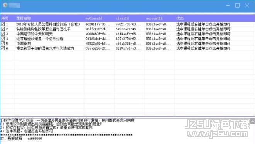Click the 状态 column header

point(180,18)
